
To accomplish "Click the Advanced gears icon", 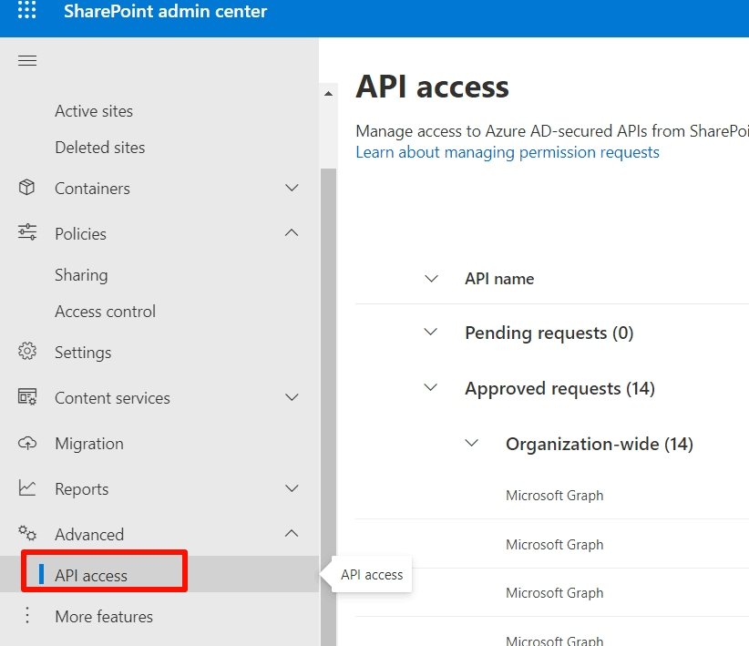I will coord(27,533).
